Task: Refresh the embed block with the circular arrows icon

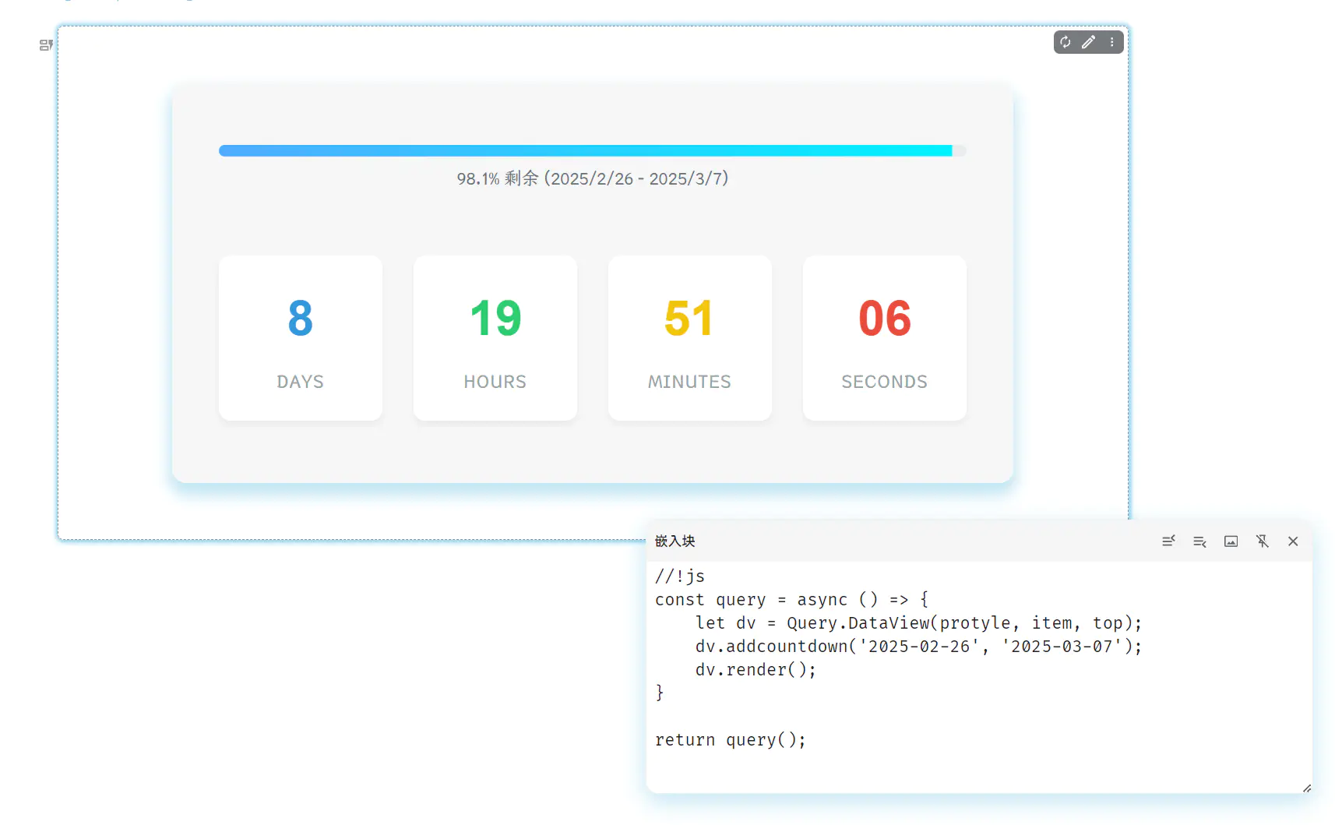Action: [x=1066, y=42]
